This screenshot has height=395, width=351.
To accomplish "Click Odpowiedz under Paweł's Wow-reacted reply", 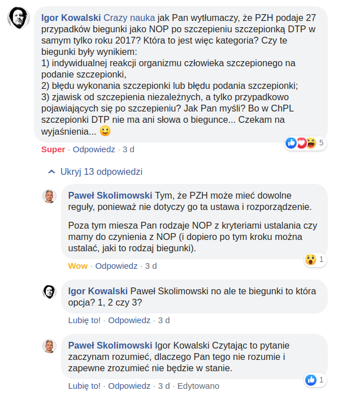I will (116, 266).
